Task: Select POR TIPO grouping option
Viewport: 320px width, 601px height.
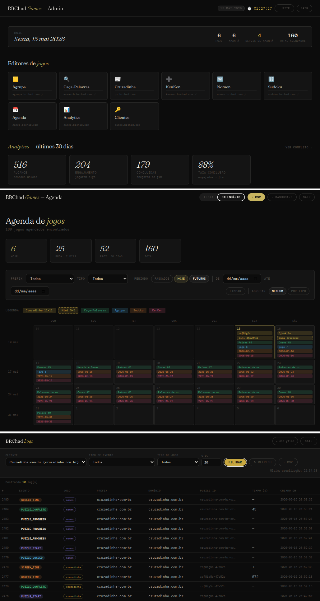Action: (x=299, y=291)
